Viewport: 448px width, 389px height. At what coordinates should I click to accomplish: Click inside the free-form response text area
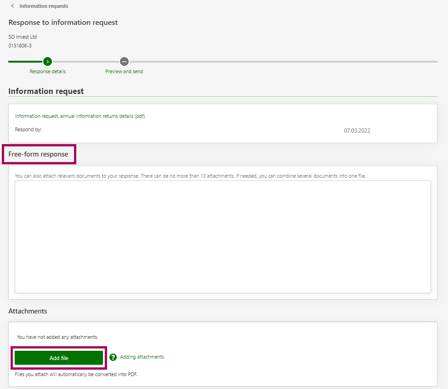[223, 237]
